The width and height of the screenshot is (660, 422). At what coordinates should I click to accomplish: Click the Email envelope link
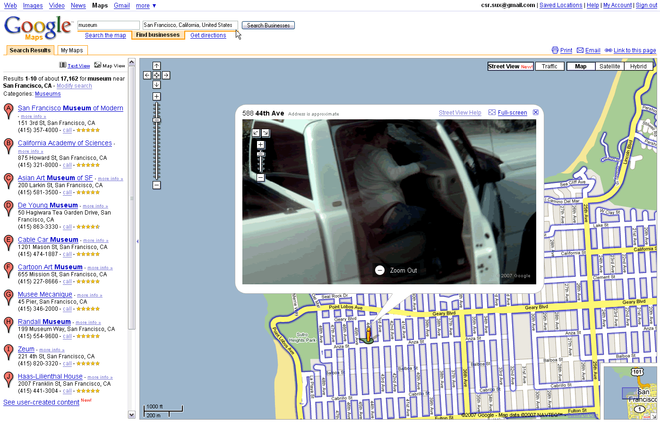pyautogui.click(x=589, y=50)
